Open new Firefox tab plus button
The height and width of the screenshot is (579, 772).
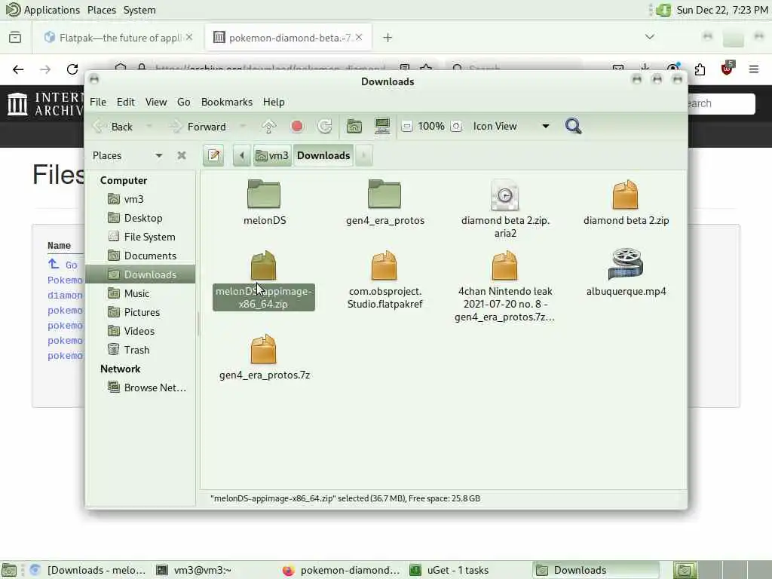[x=388, y=38]
